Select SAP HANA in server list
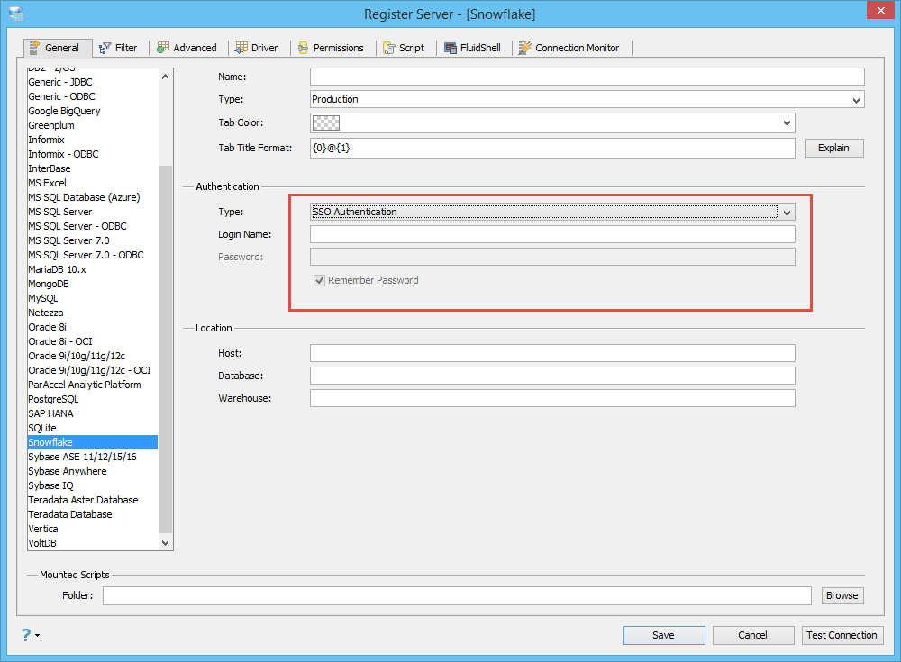 93,413
